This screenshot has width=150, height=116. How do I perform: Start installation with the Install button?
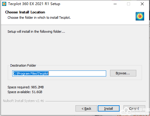coord(109,109)
